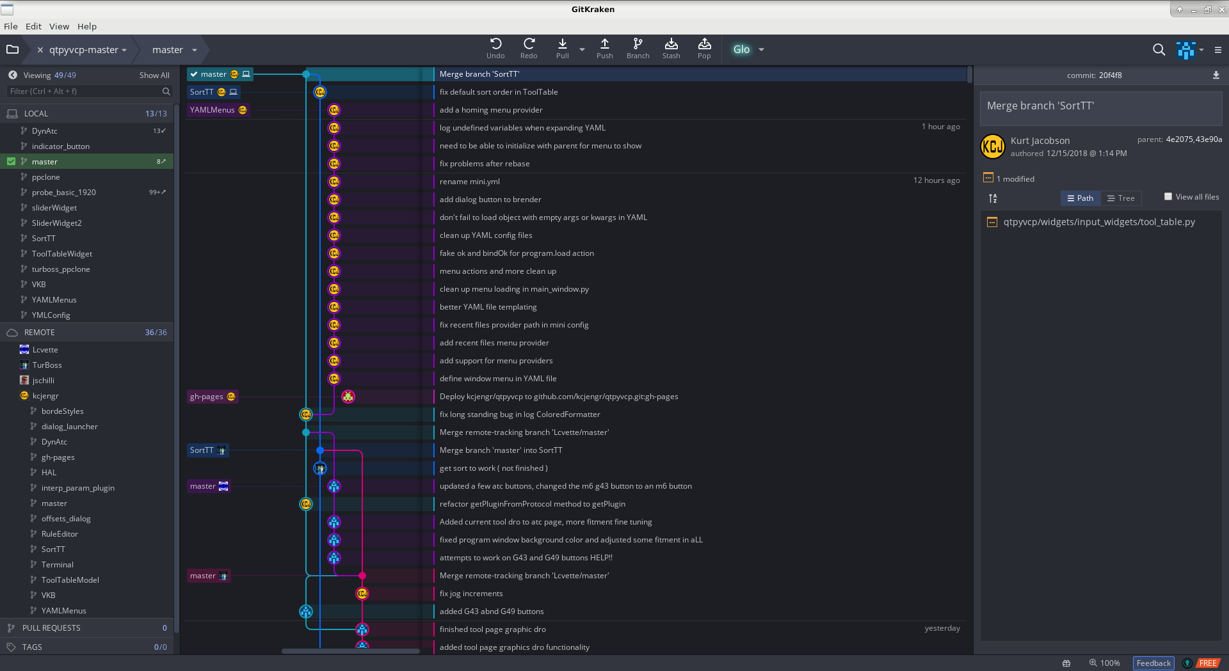
Task: Click the gift icon in status bar
Action: click(1066, 663)
